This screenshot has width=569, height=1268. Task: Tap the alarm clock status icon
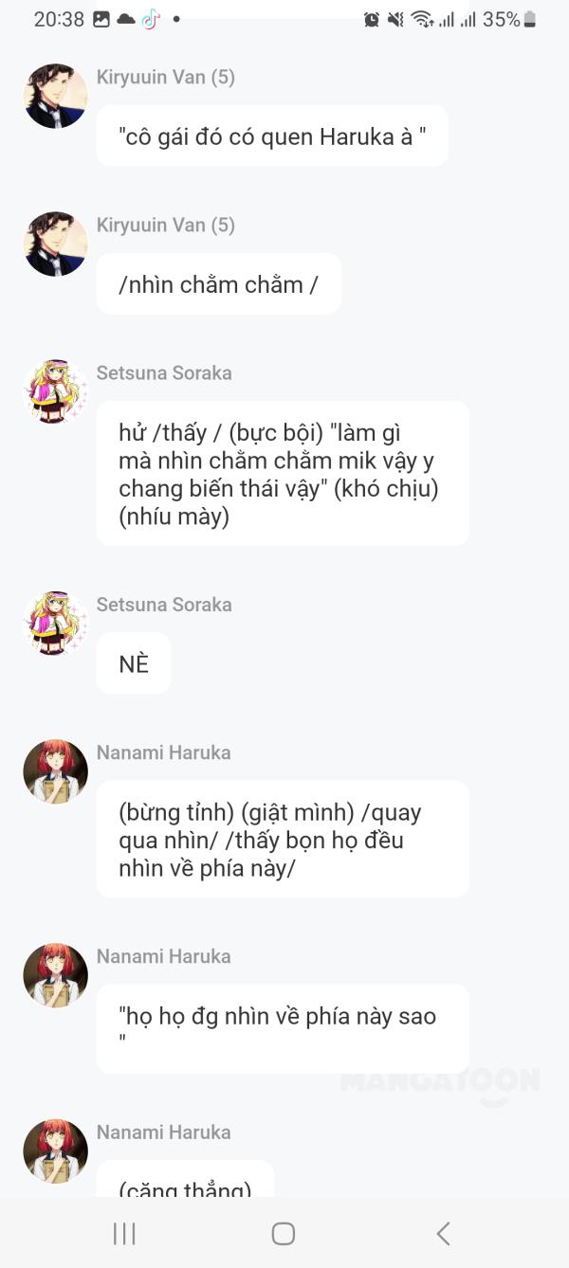[x=372, y=19]
